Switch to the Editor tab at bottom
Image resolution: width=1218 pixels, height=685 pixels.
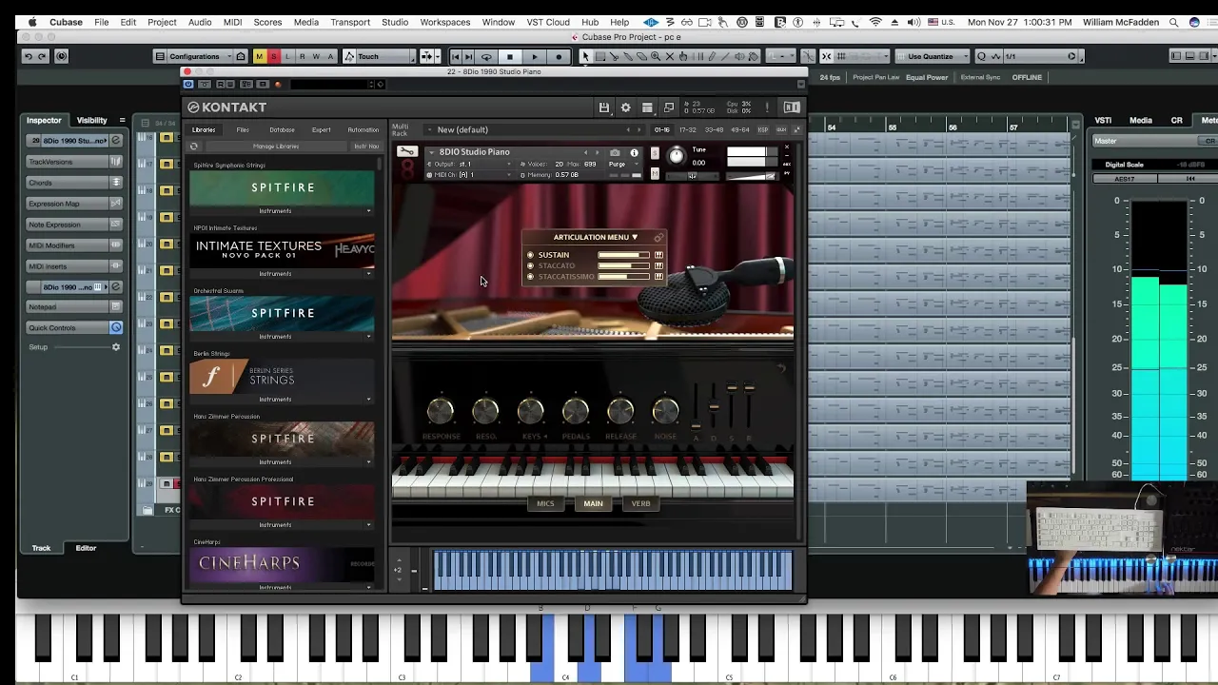[86, 548]
